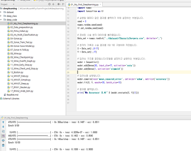This screenshot has width=191, height=151.
Task: Toggle soft-wrap in the Run console
Action: coord(3,131)
